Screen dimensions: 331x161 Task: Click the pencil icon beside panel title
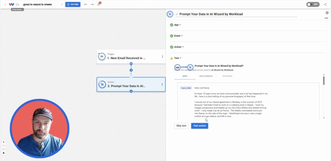(177, 14)
